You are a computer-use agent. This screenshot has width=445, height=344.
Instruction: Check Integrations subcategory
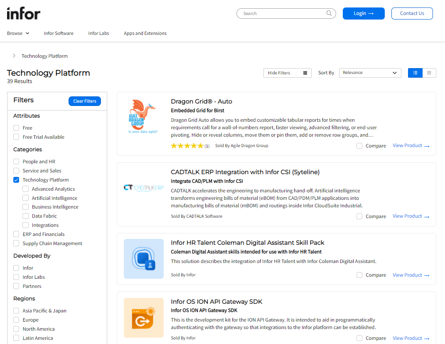point(25,225)
